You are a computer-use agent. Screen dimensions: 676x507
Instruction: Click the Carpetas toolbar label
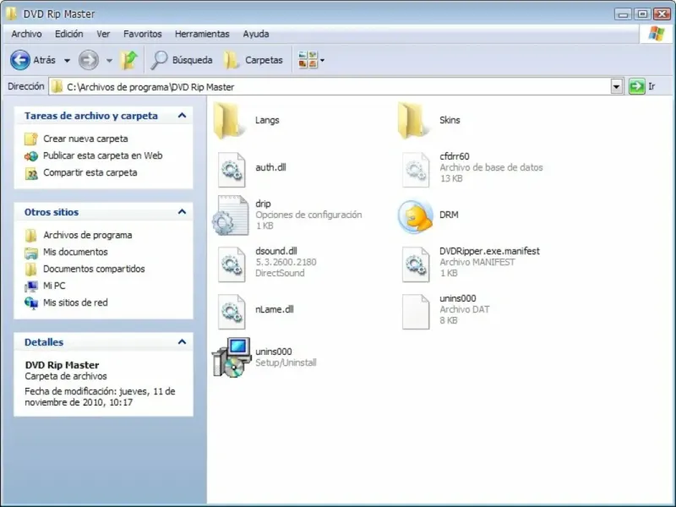point(264,60)
